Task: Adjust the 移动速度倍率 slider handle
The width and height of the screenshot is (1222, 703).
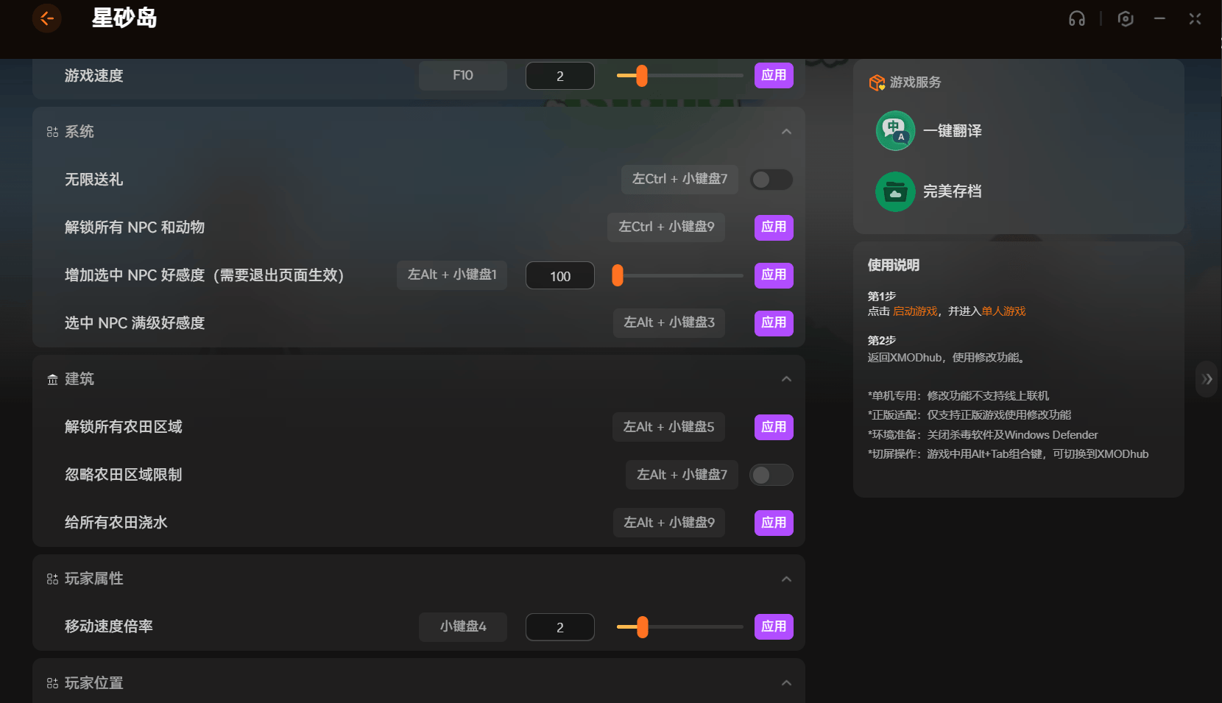Action: (x=643, y=627)
